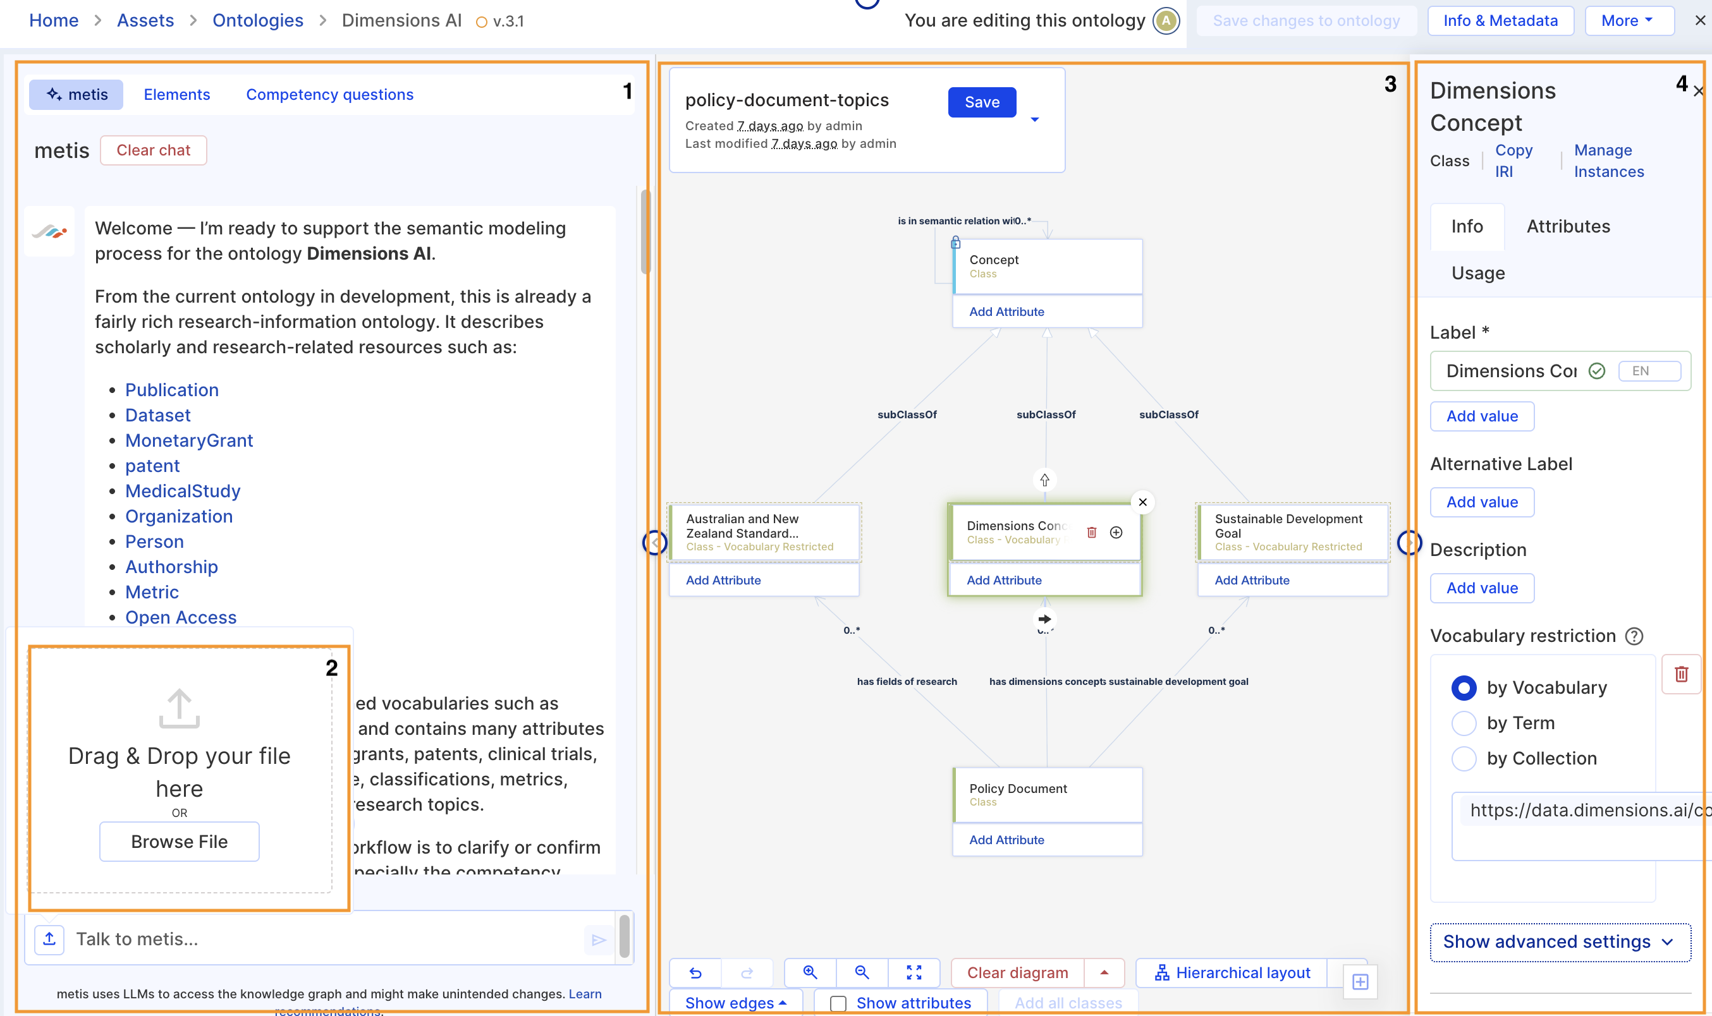Close the Dimensions Concept details panel
This screenshot has width=1712, height=1016.
1698,91
